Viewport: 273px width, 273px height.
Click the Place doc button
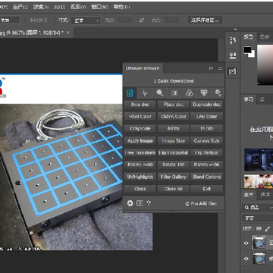coord(173,105)
